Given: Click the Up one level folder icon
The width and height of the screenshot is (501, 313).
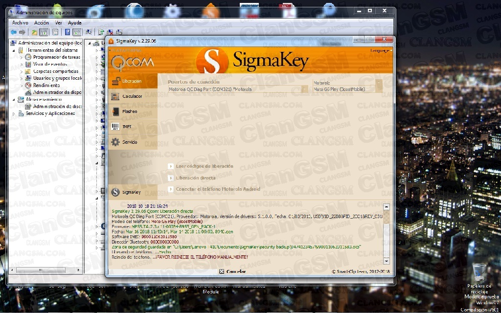Looking at the screenshot, I should [35, 32].
